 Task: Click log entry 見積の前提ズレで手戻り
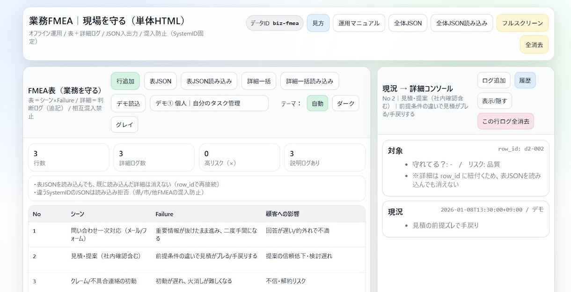[x=446, y=225]
